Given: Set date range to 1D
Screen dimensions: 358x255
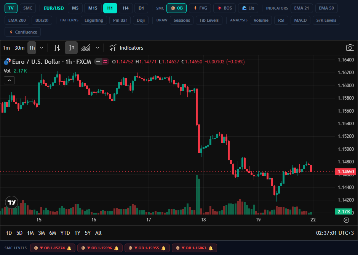Looking at the screenshot, I should pos(9,233).
